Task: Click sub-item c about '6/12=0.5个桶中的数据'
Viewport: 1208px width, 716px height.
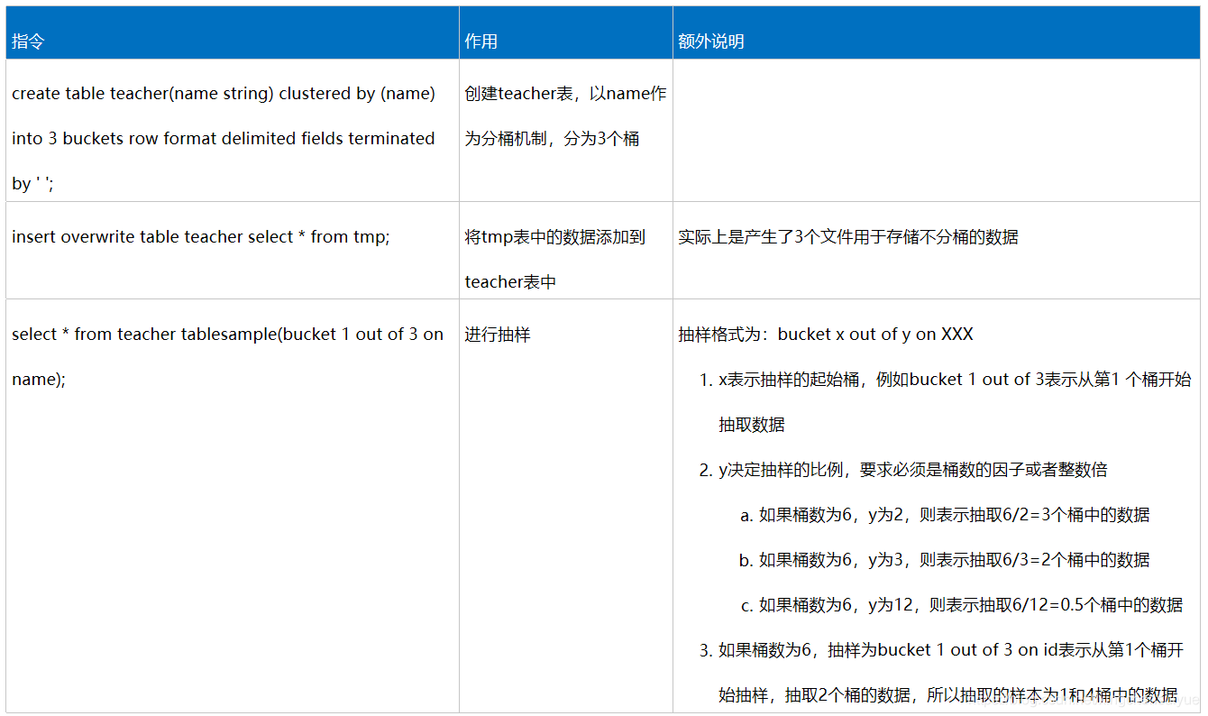Action: [x=962, y=605]
